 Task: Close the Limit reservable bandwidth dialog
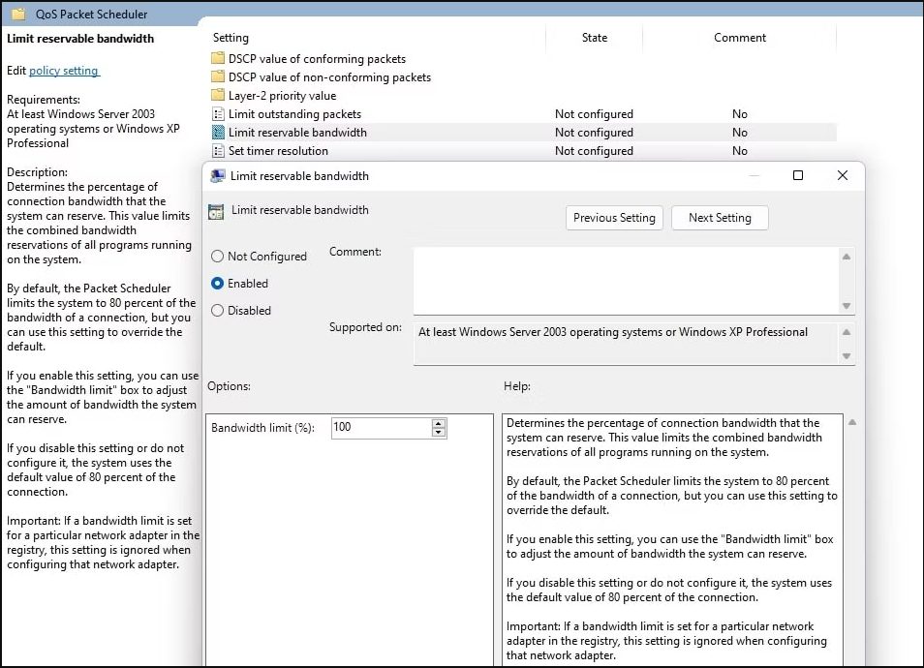tap(843, 175)
